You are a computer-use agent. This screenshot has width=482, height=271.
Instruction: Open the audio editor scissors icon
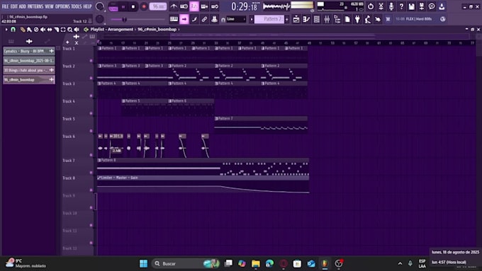(x=381, y=6)
